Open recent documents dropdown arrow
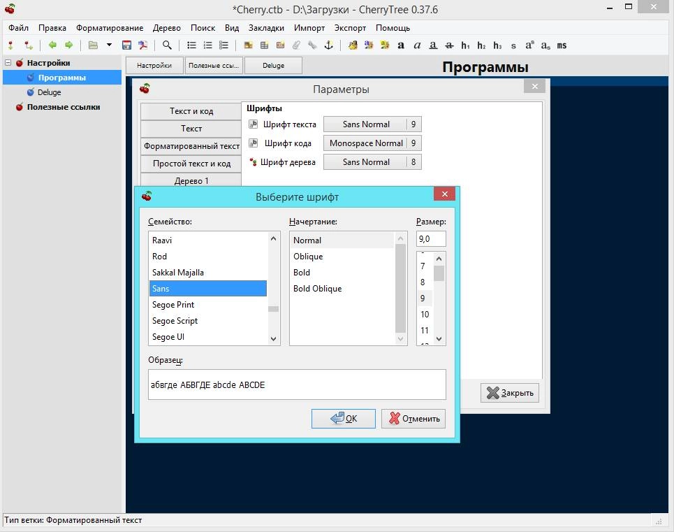The image size is (674, 532). [109, 45]
